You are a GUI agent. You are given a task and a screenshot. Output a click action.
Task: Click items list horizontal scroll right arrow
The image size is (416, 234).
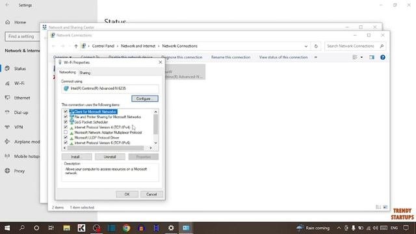tap(151, 148)
